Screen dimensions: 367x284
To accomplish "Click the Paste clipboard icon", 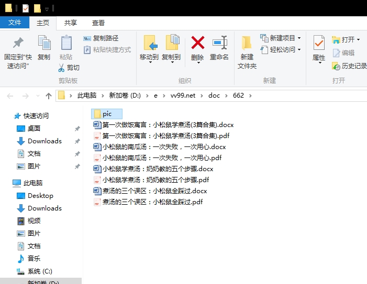I will click(66, 43).
